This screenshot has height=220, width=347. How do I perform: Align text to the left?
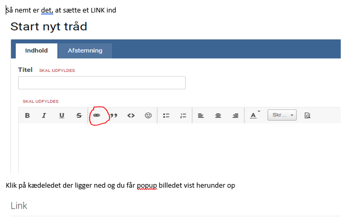(x=201, y=116)
